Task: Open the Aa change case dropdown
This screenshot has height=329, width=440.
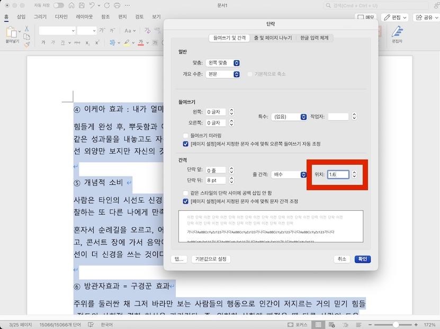Action: [x=130, y=30]
